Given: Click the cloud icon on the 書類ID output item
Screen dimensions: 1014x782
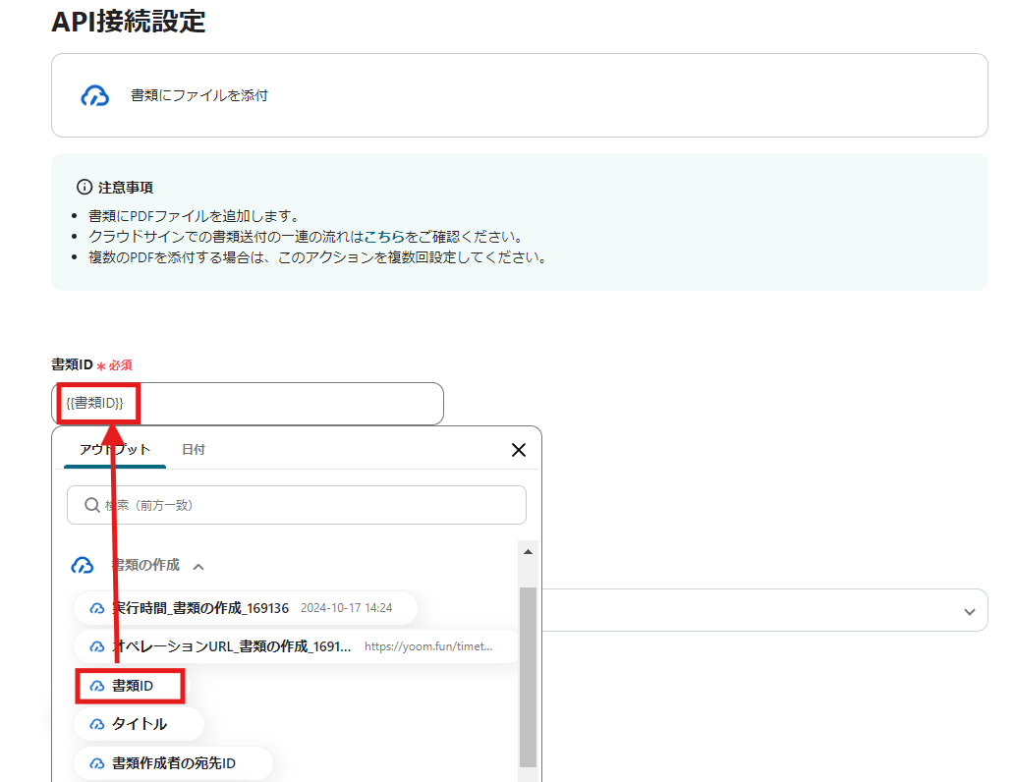Looking at the screenshot, I should [96, 687].
